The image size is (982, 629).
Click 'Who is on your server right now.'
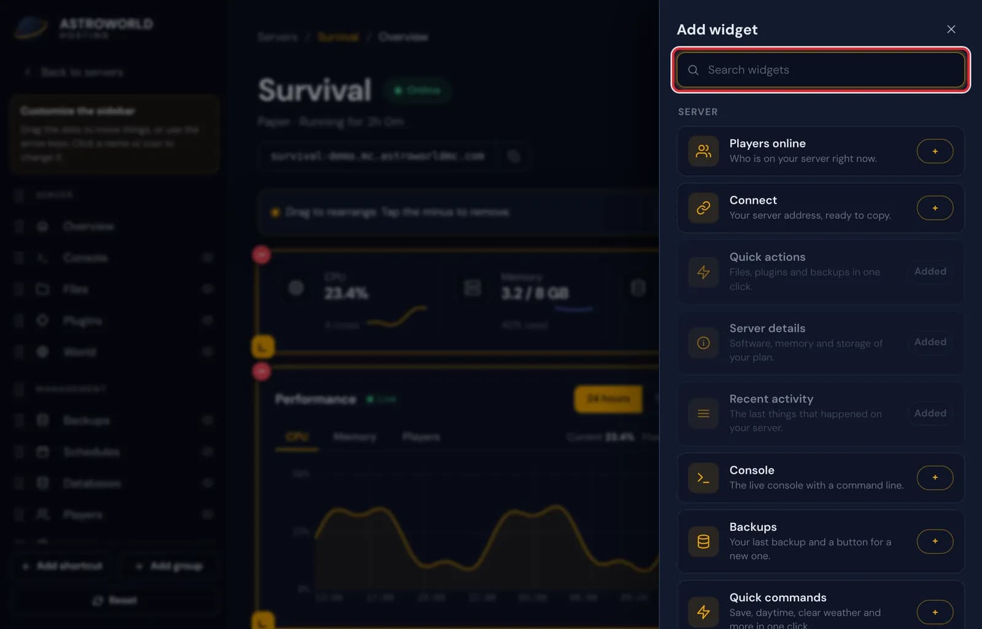[803, 158]
